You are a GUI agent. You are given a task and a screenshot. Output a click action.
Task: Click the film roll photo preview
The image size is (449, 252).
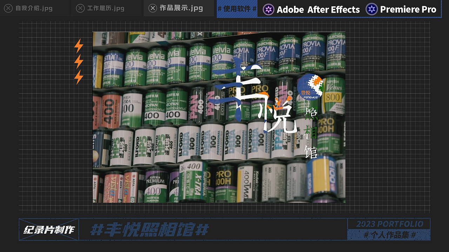pyautogui.click(x=219, y=117)
